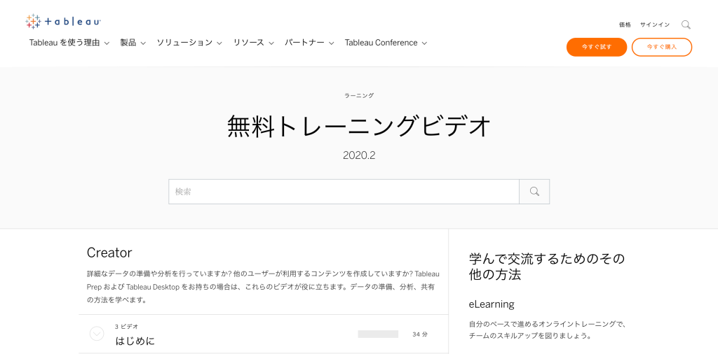
Task: Open the Tableau Conference dropdown menu
Action: tap(386, 43)
